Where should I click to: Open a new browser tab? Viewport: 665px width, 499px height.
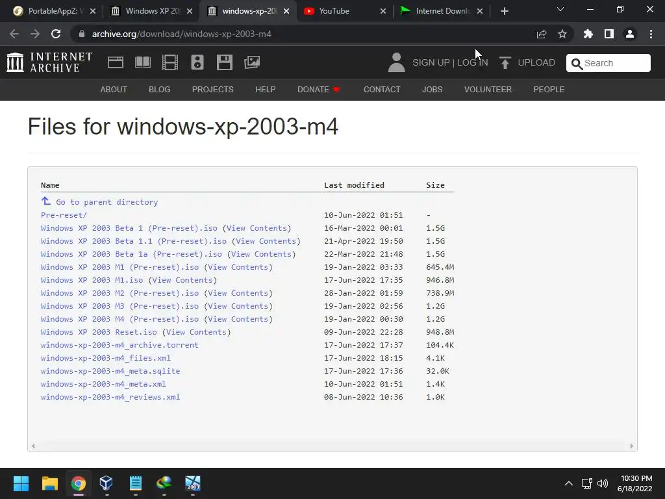[x=504, y=11]
